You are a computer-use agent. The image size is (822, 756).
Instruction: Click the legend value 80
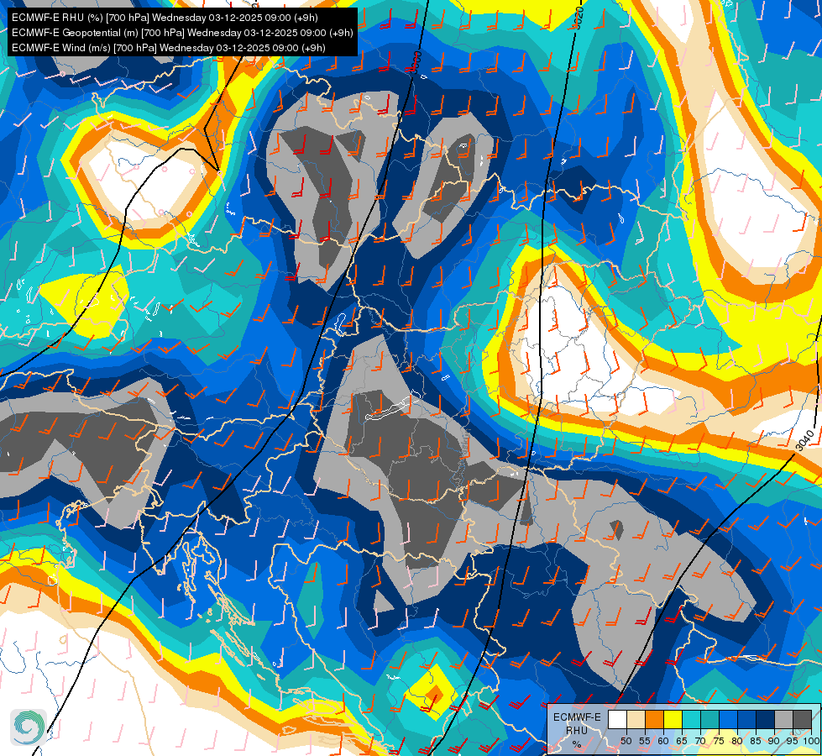737,741
